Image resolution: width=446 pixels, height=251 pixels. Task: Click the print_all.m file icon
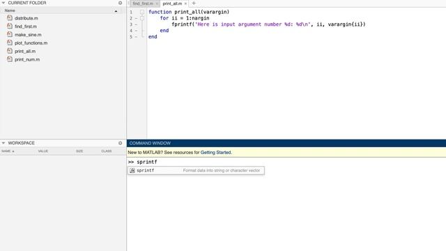pyautogui.click(x=10, y=51)
